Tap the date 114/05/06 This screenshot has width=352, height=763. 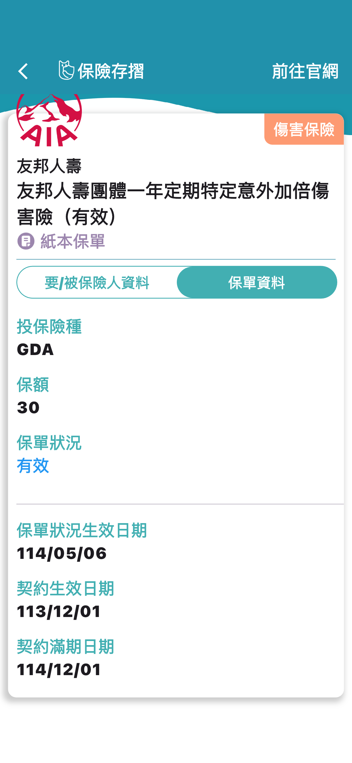point(62,553)
